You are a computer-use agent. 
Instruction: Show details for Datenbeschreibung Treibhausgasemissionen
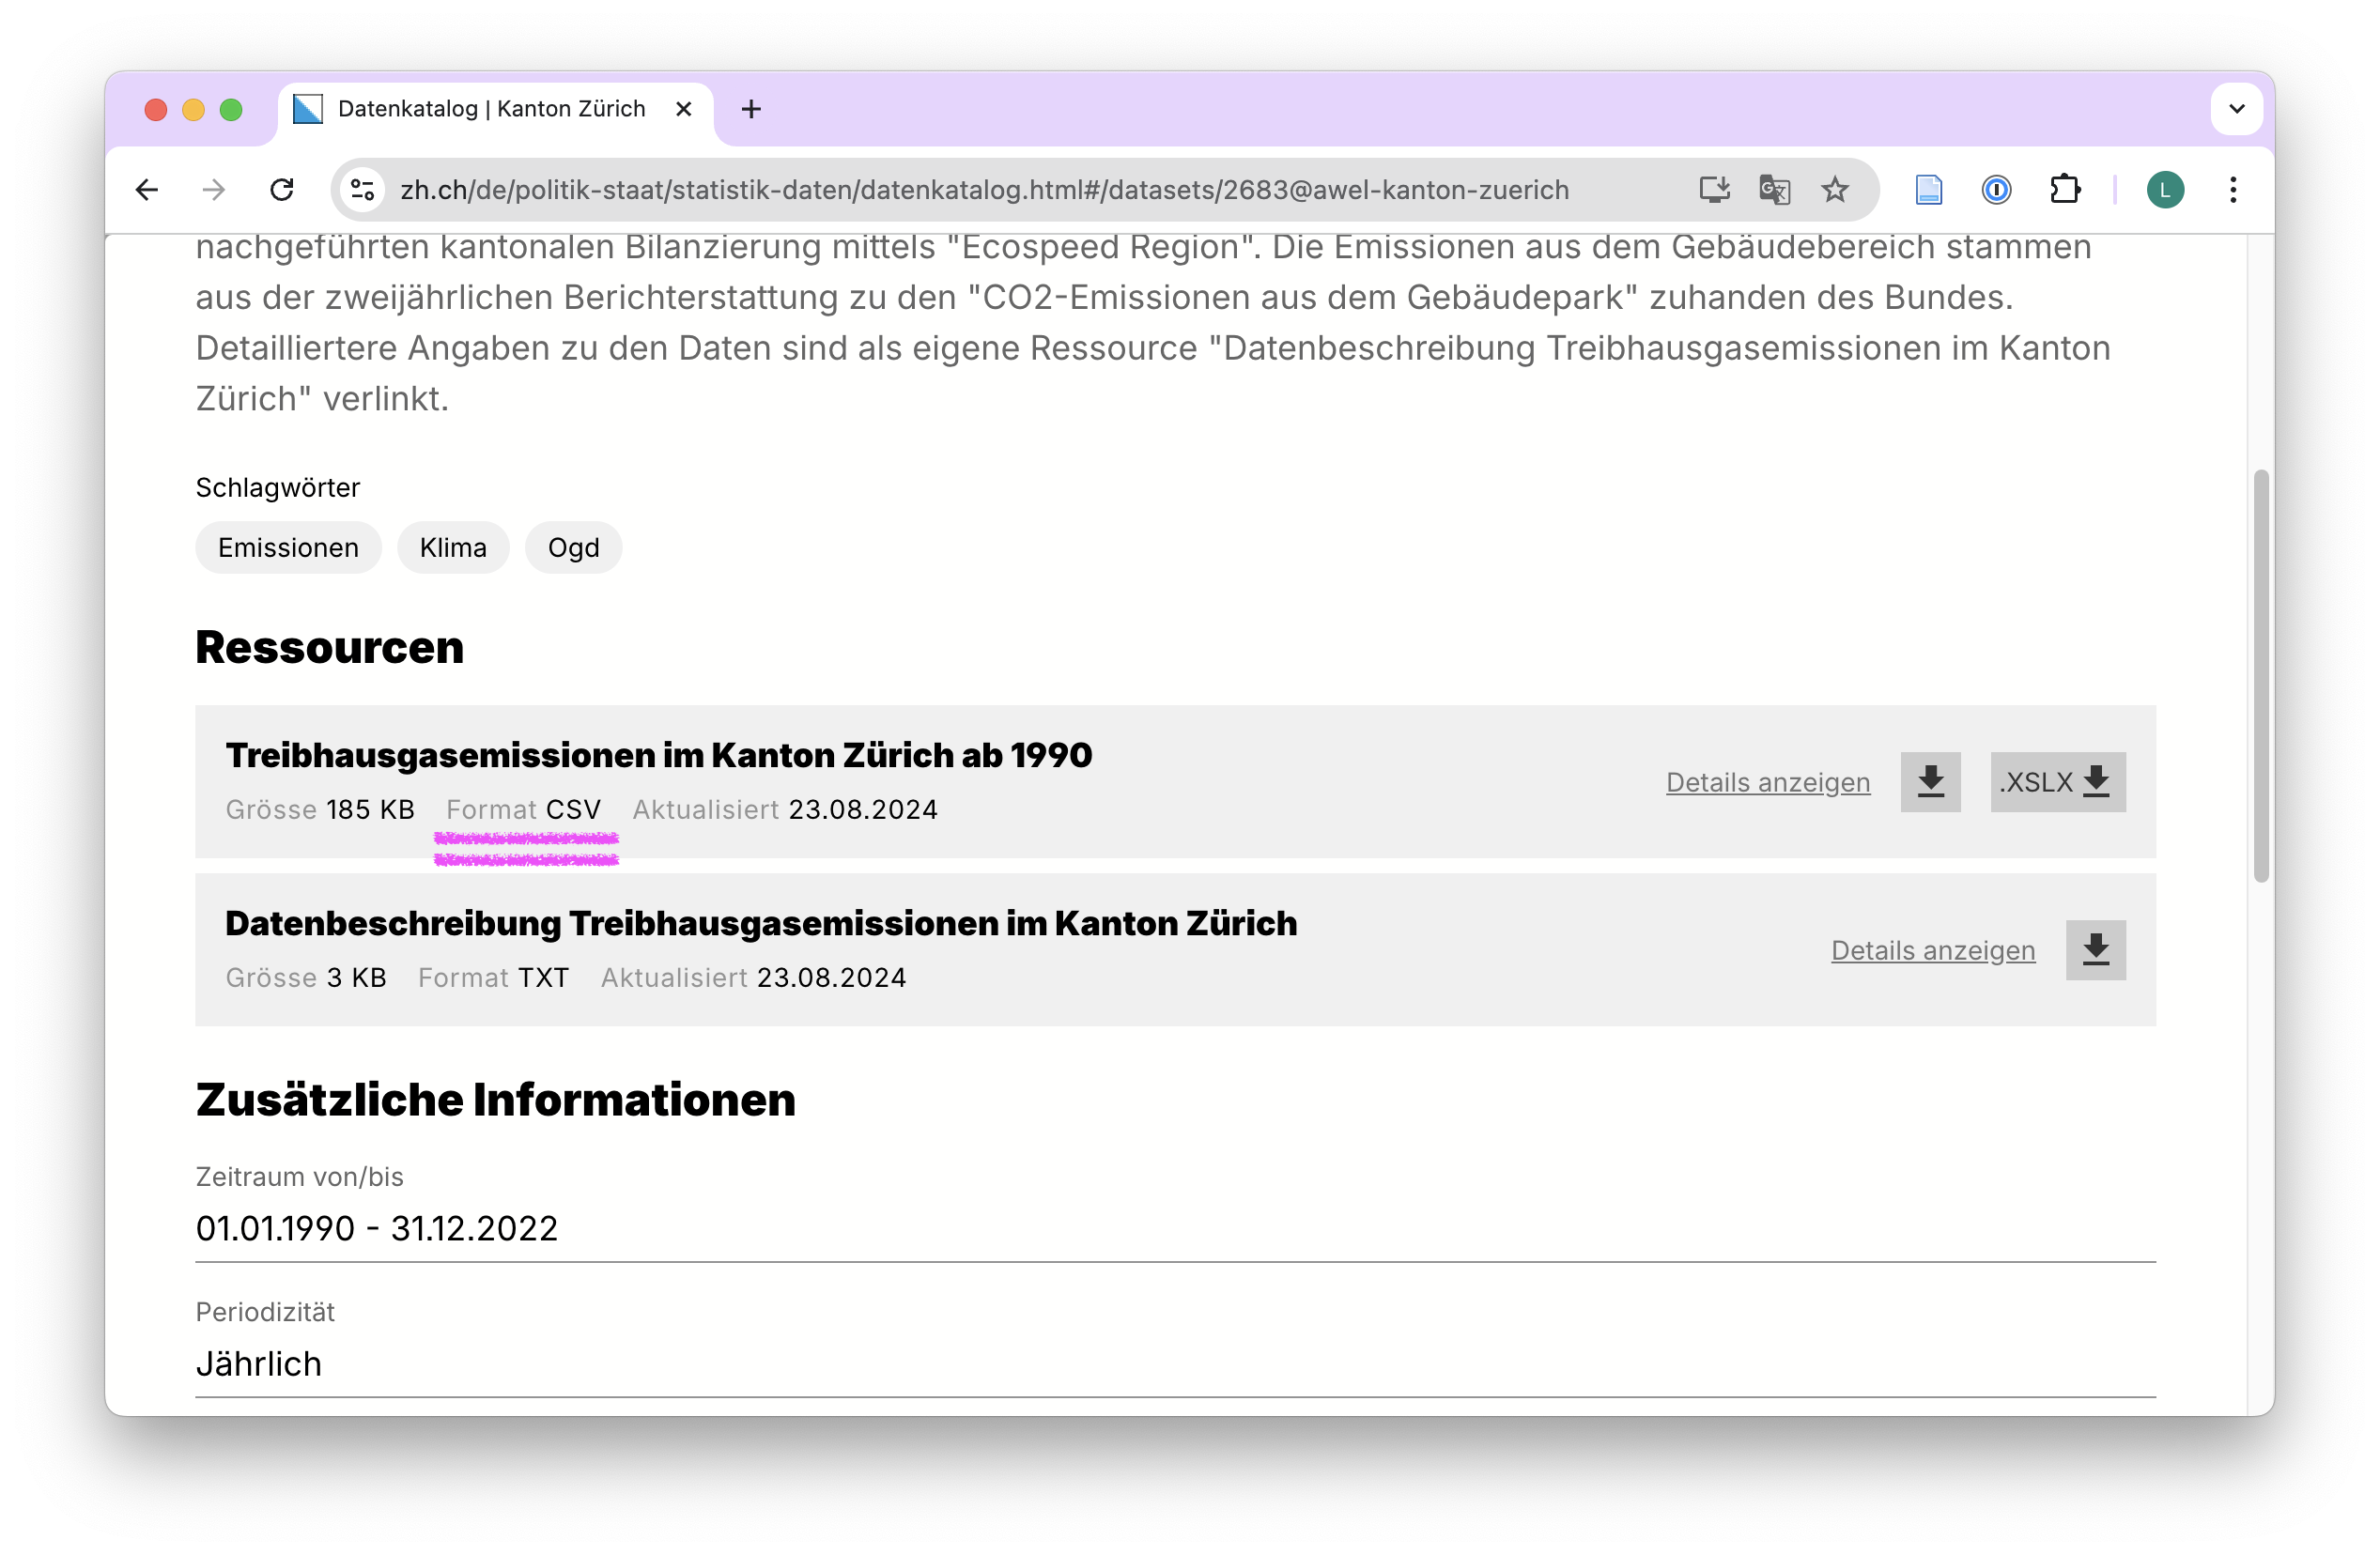point(1932,951)
